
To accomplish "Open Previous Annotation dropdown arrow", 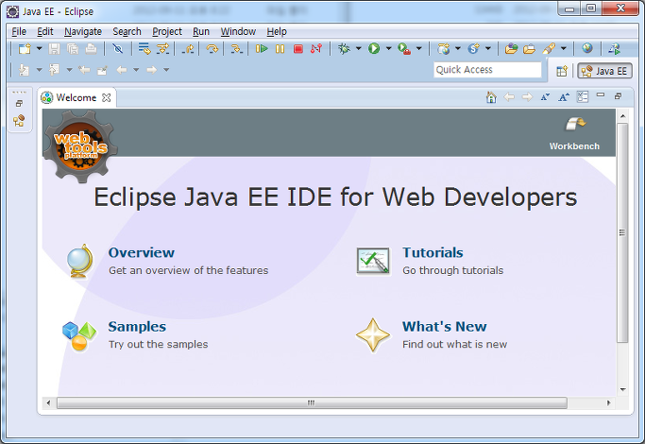I will (x=69, y=70).
